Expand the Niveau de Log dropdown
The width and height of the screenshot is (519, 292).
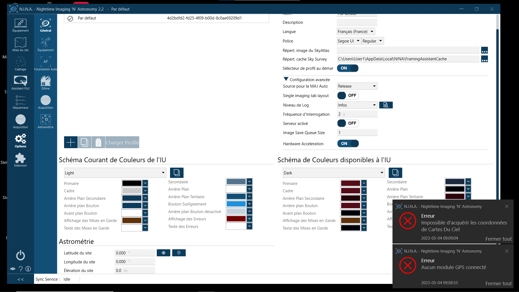point(357,105)
